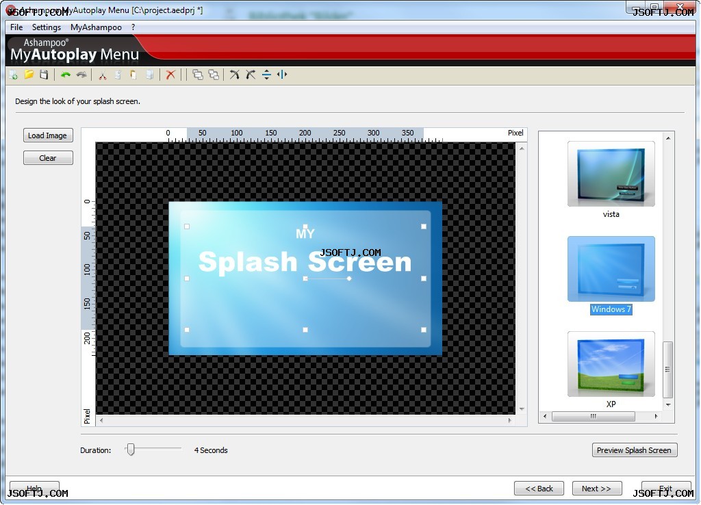Click the template list scroll up arrow
The width and height of the screenshot is (701, 505).
point(668,138)
